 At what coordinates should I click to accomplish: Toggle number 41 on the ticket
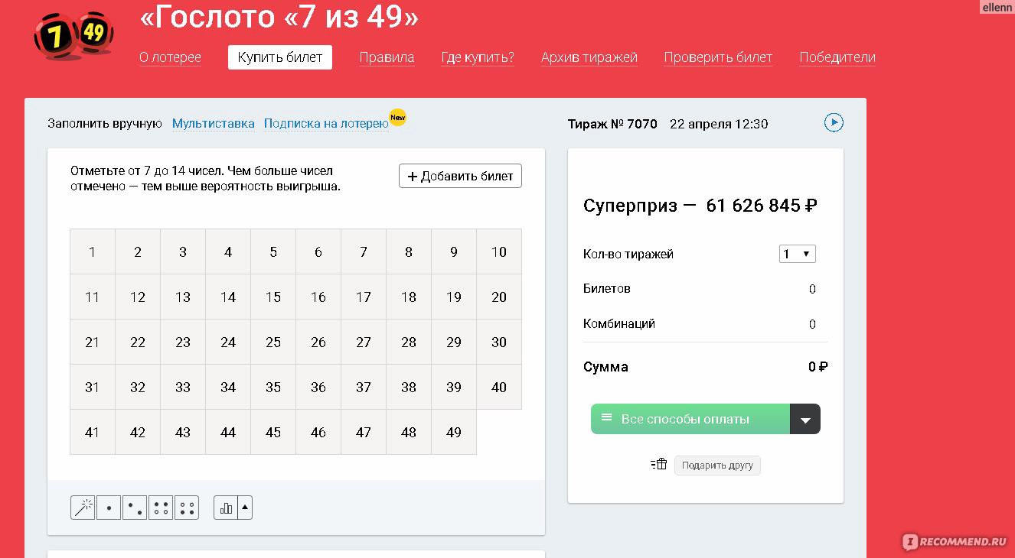click(93, 432)
